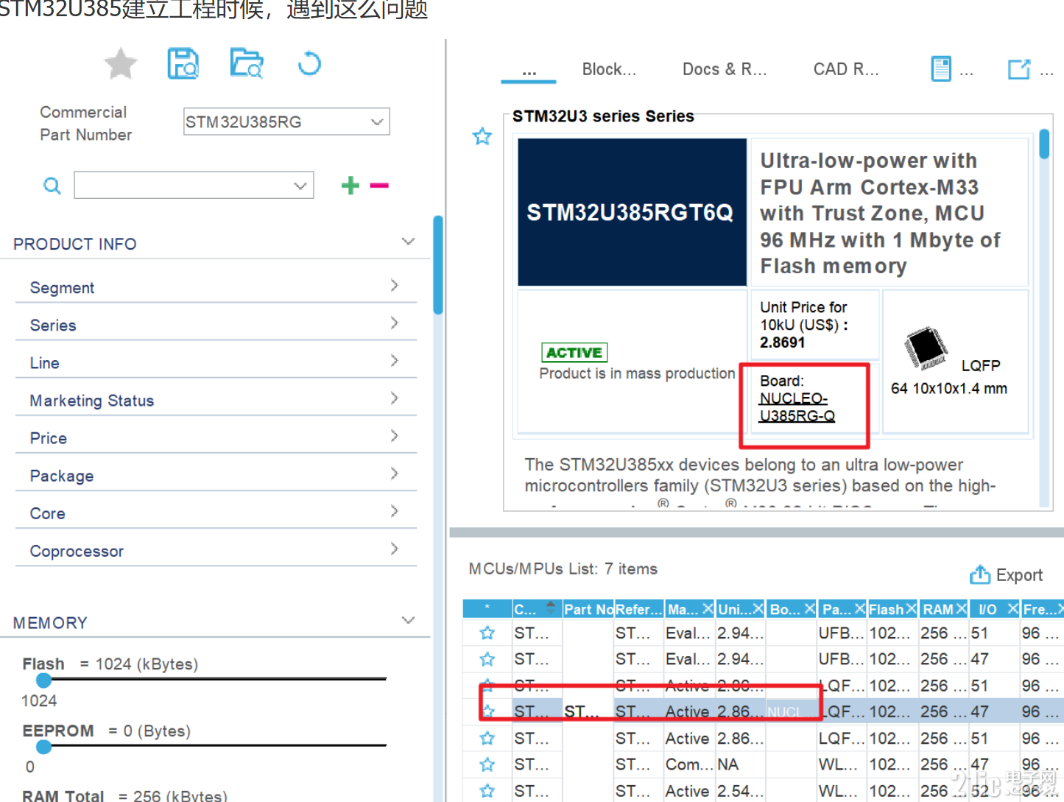Open the NUCLEO-U385RG-Q board link
This screenshot has height=802, width=1064.
click(797, 407)
